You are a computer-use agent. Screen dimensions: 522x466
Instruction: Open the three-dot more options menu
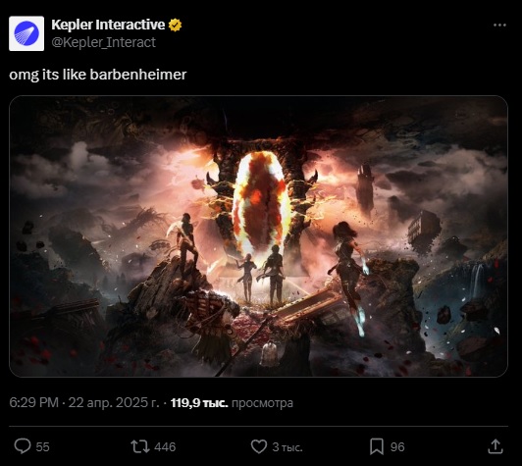[x=499, y=25]
